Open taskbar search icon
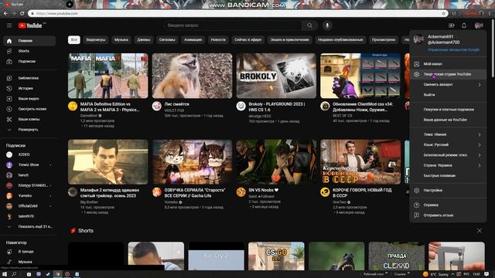Screen dimensions: 495x278 pos(14,274)
